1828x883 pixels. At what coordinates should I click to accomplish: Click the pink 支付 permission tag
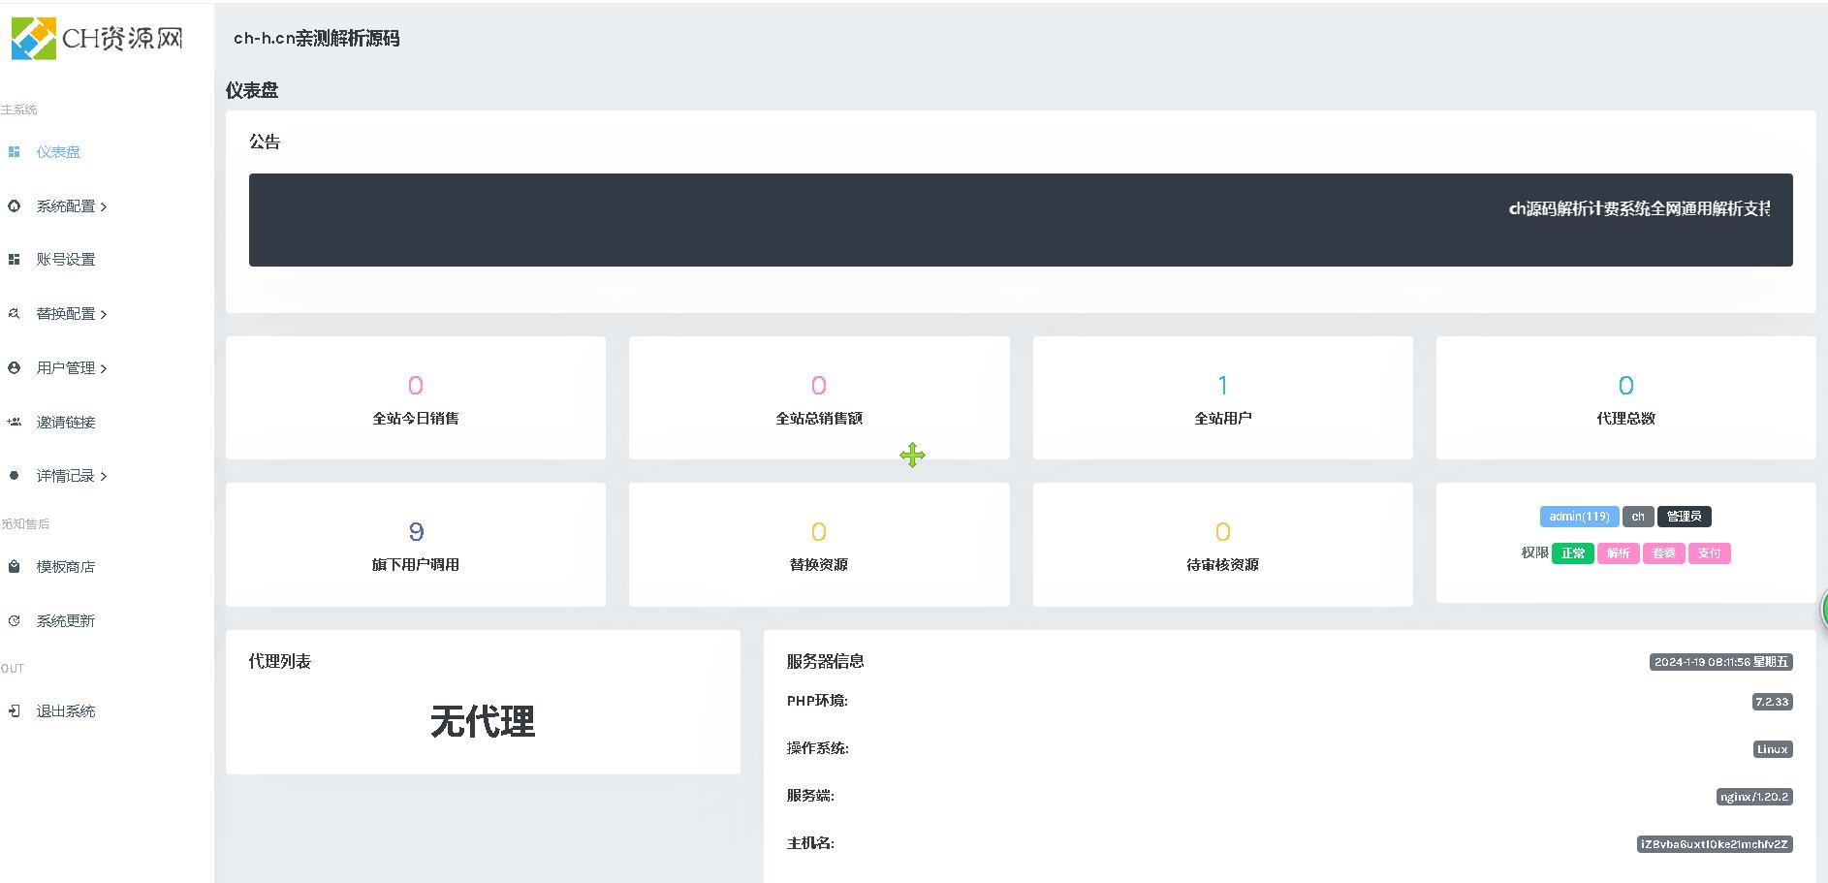(x=1710, y=553)
